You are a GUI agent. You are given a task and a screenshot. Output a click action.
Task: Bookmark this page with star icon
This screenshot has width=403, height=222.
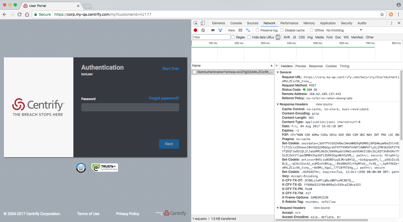[x=382, y=14]
